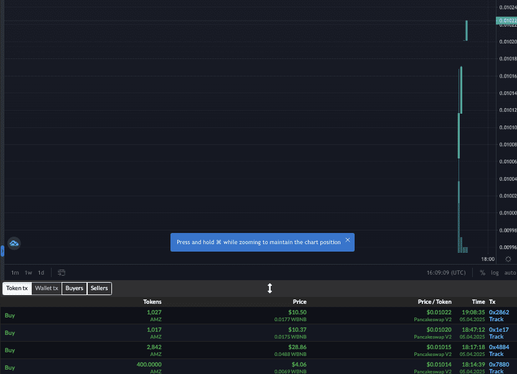This screenshot has height=374, width=517.
Task: Click the Price / Token column header
Action: point(435,302)
